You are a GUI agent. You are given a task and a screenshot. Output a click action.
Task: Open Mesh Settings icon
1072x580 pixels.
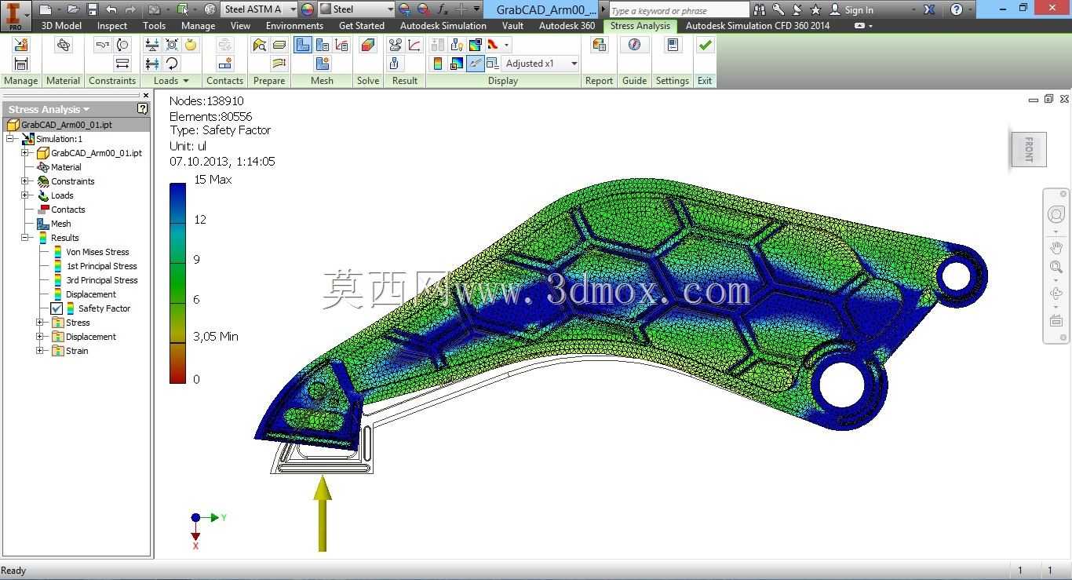tap(323, 45)
